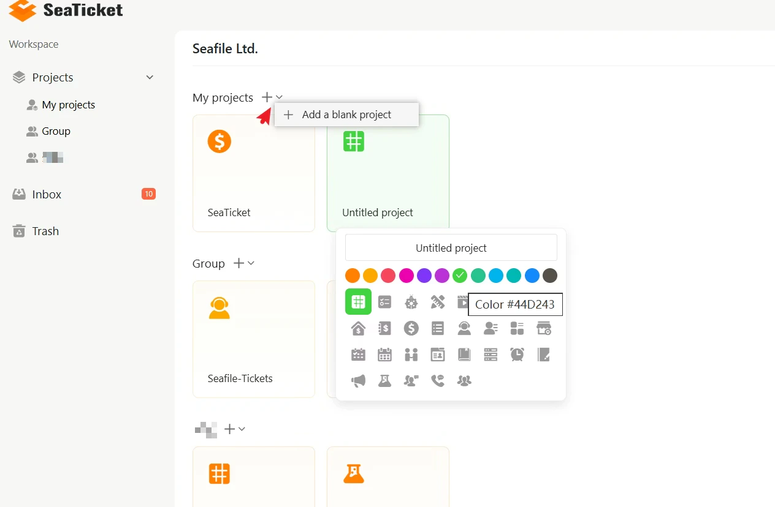Open the Trash
This screenshot has height=507, width=775.
(x=36, y=231)
